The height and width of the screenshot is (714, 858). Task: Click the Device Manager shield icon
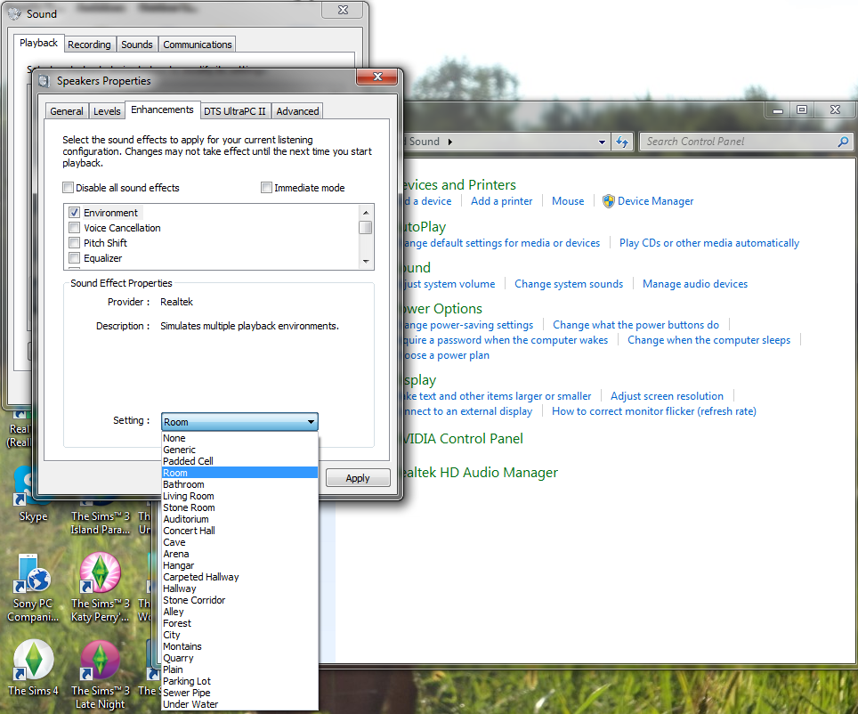tap(609, 201)
